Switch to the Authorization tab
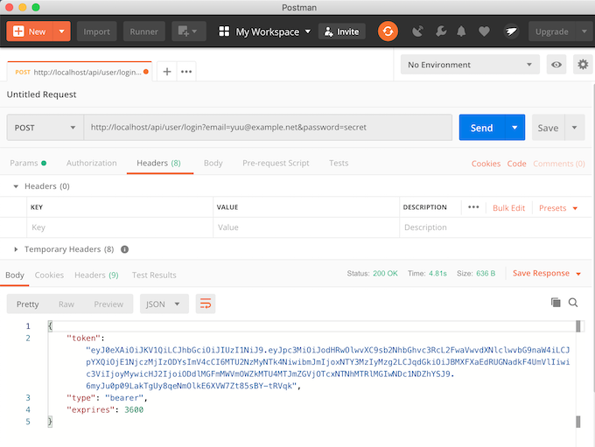The width and height of the screenshot is (595, 447). [92, 164]
